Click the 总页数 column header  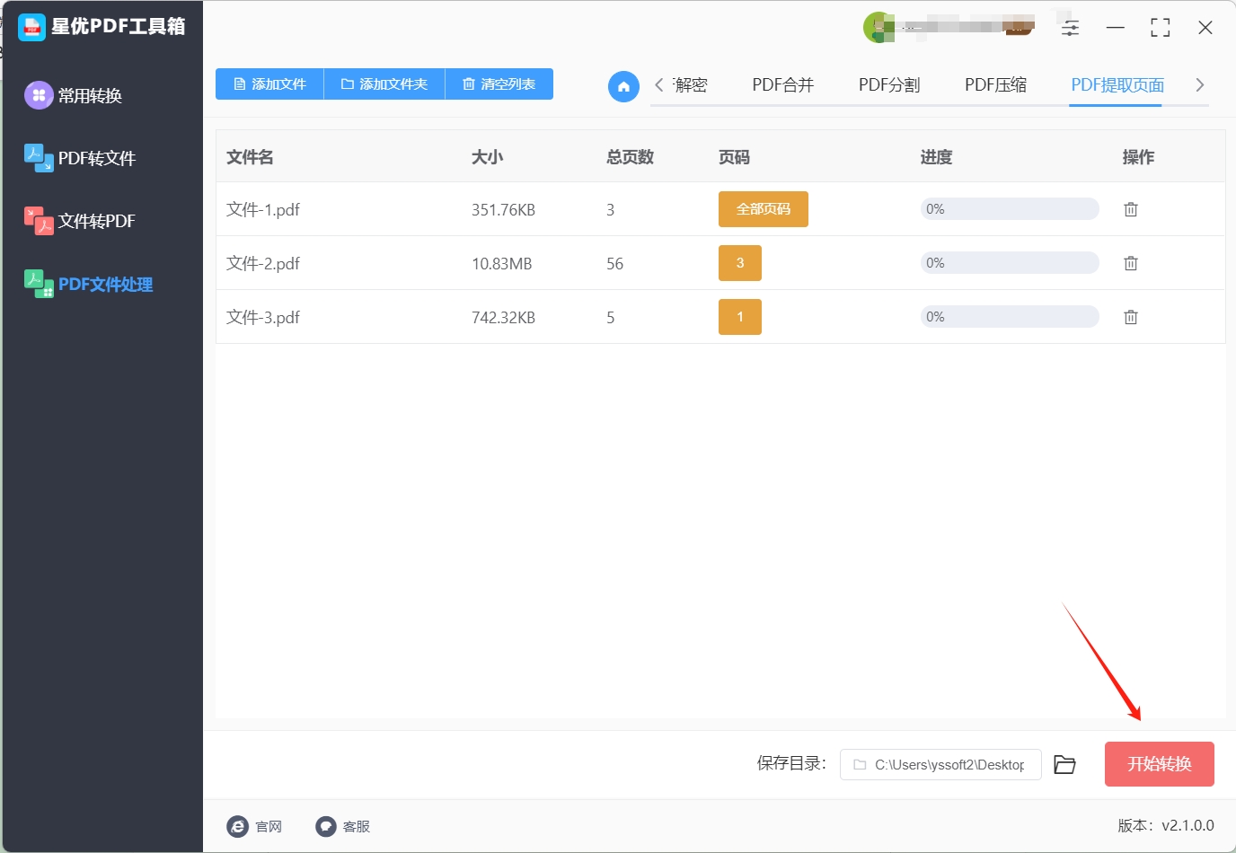tap(630, 157)
